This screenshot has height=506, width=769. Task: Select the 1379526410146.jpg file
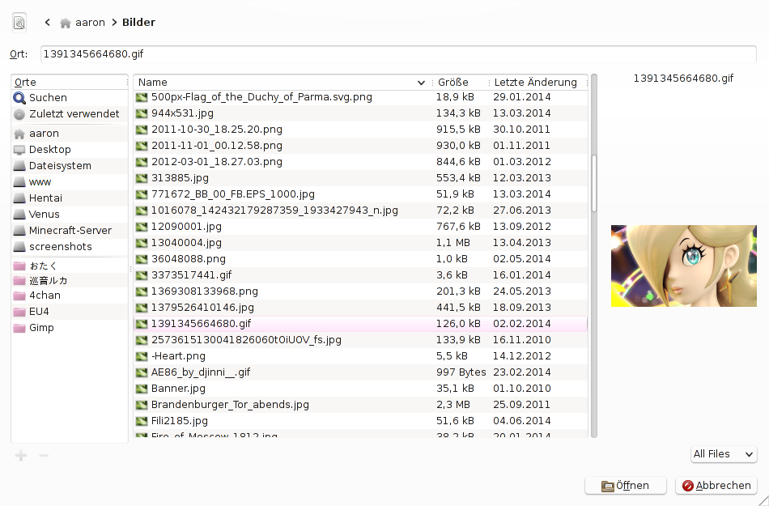[360, 308]
